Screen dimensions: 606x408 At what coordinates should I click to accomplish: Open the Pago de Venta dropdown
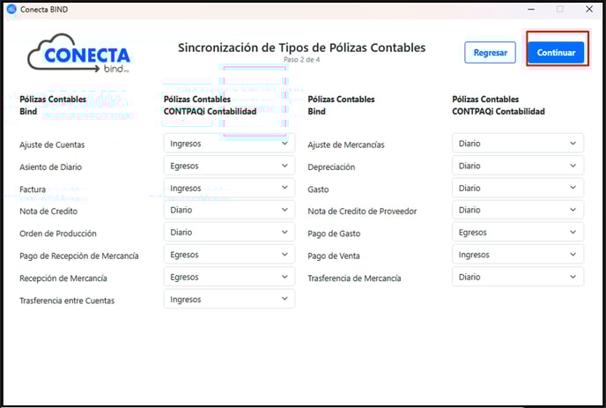tap(518, 255)
